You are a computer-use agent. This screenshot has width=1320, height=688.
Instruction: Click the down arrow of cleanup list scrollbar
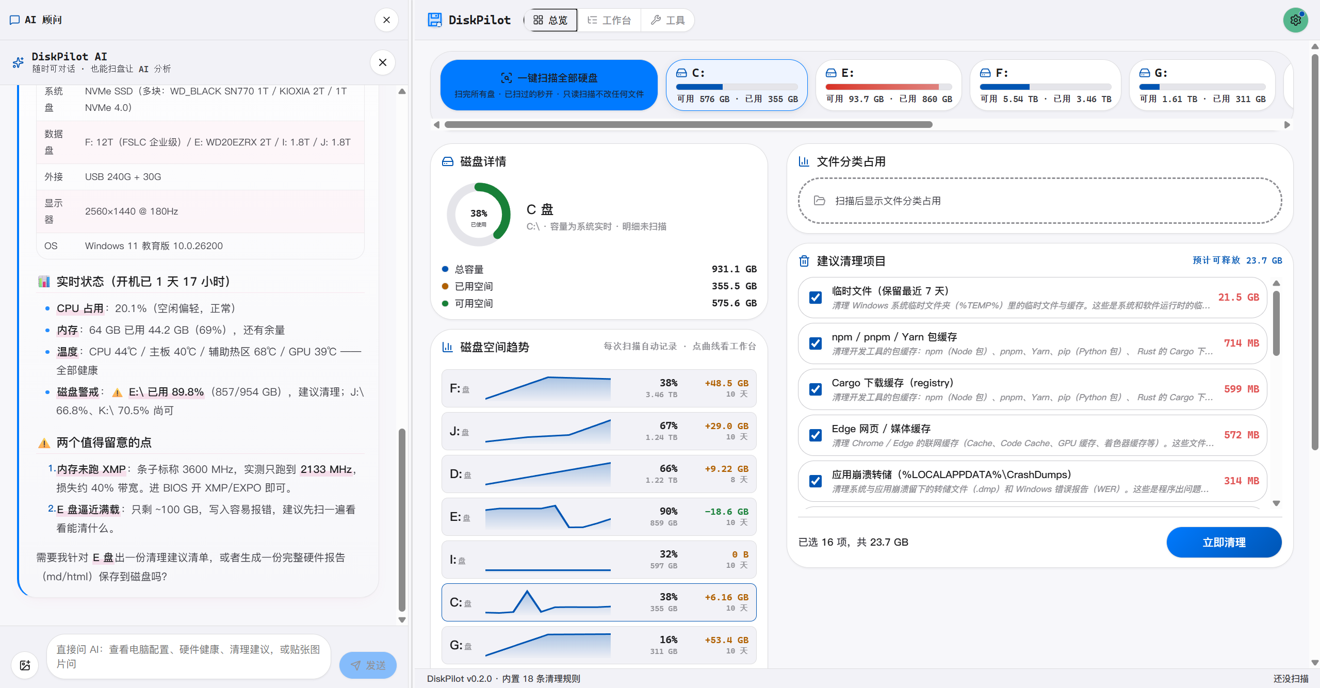click(1276, 503)
